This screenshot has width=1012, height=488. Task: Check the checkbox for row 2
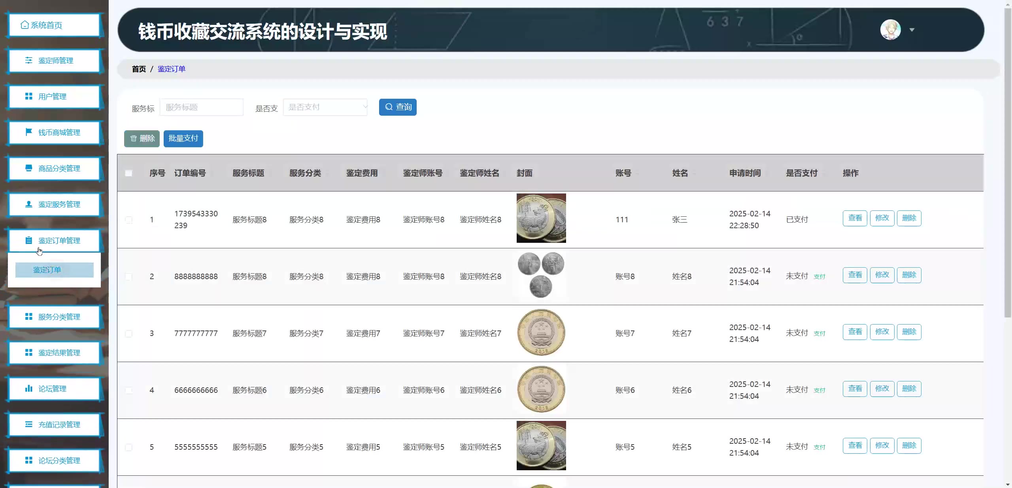pos(128,276)
